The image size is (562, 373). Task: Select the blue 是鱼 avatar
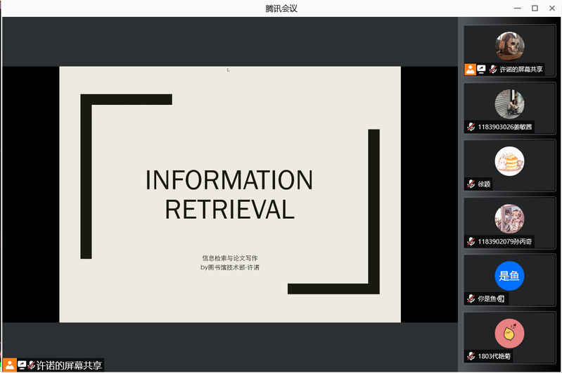509,276
